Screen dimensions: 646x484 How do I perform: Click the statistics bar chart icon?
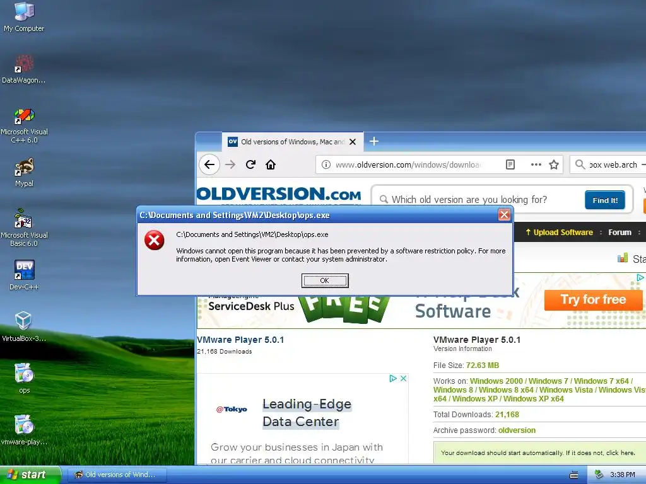tap(623, 258)
